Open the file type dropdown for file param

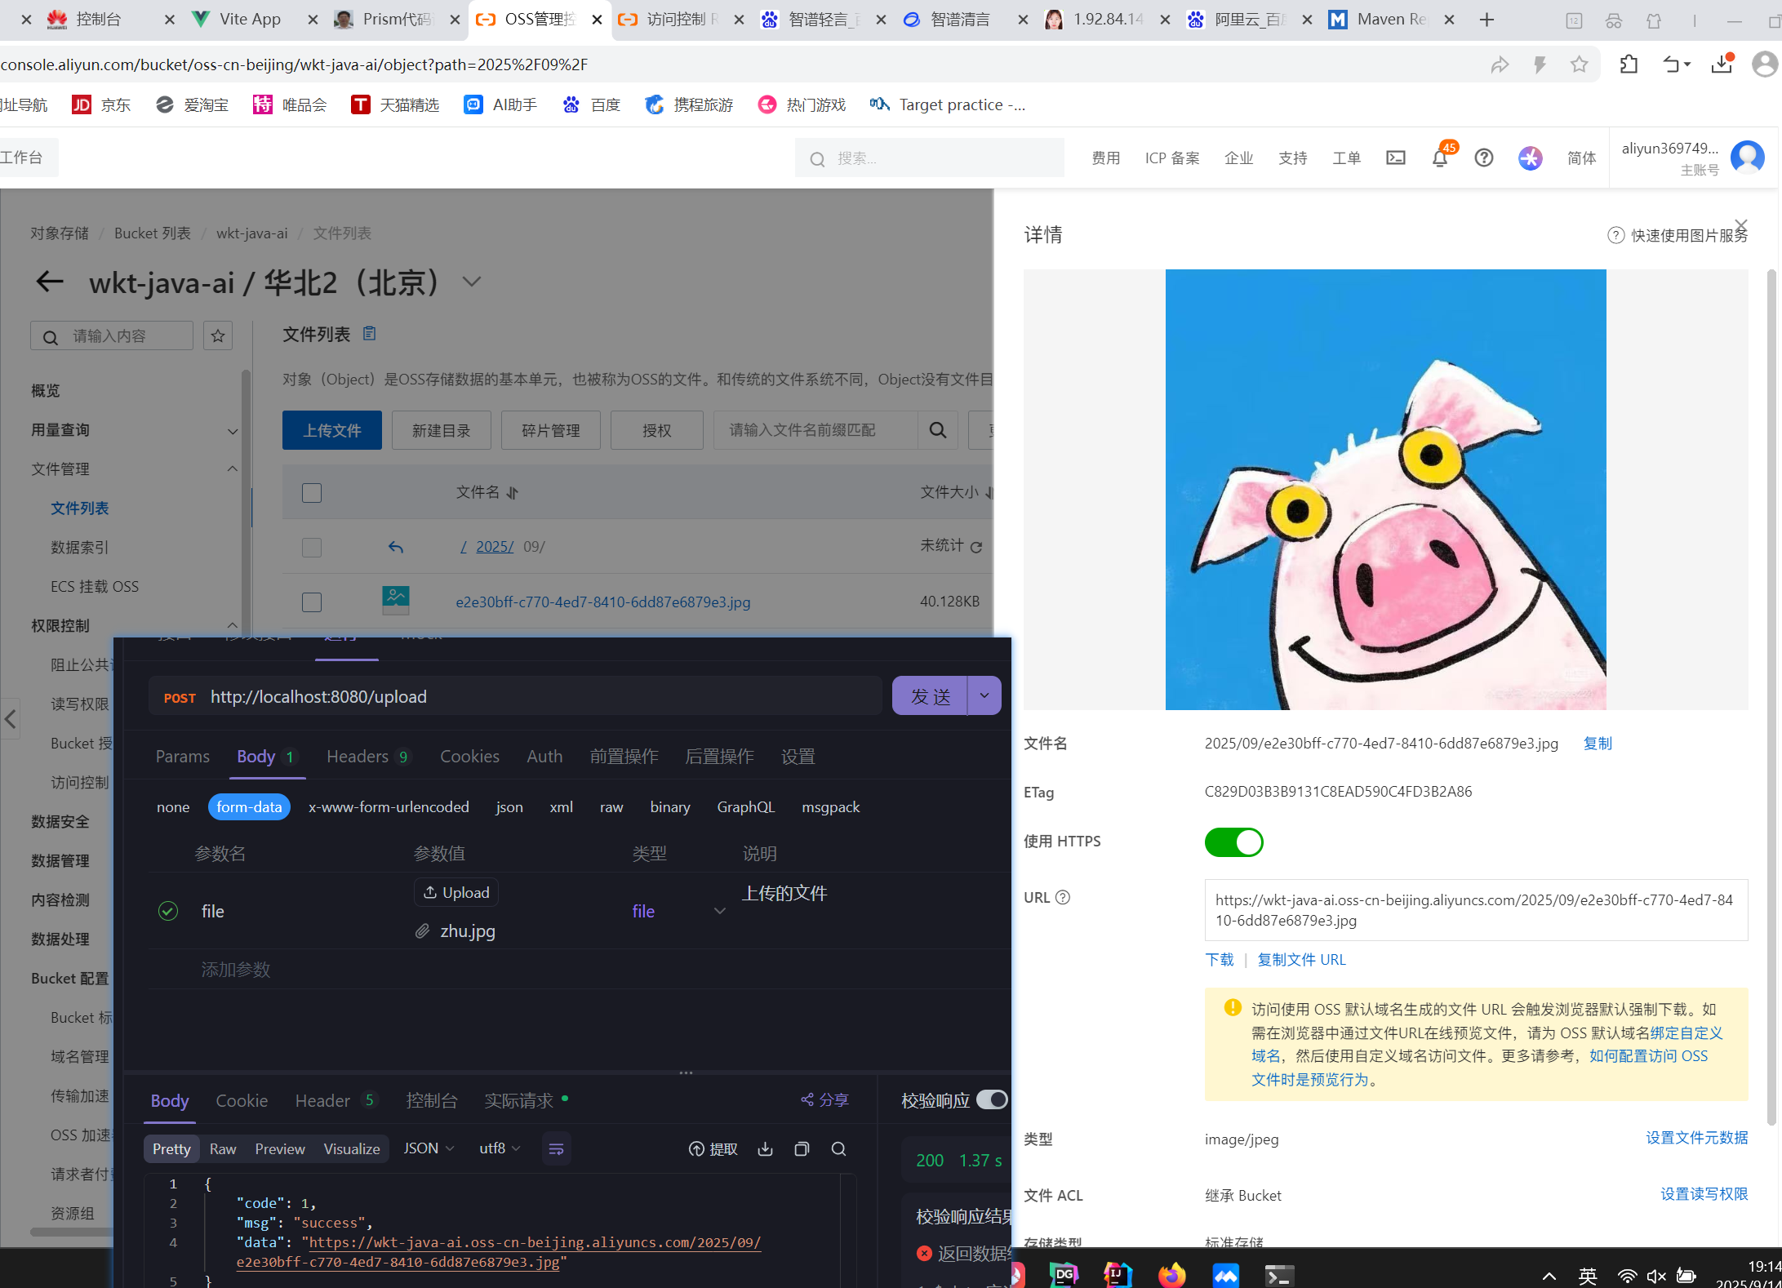click(x=719, y=911)
